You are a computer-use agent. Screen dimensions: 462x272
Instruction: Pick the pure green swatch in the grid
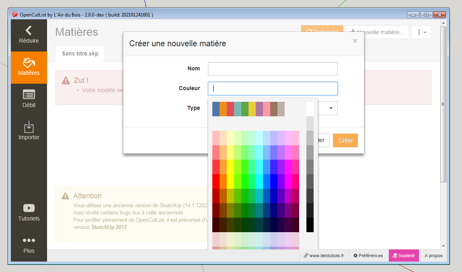pyautogui.click(x=245, y=181)
